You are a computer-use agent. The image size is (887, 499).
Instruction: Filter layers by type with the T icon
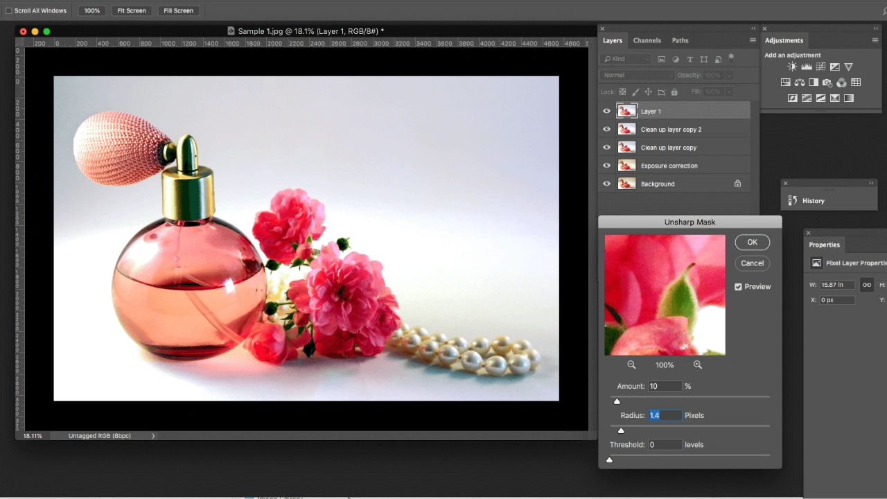tap(690, 59)
